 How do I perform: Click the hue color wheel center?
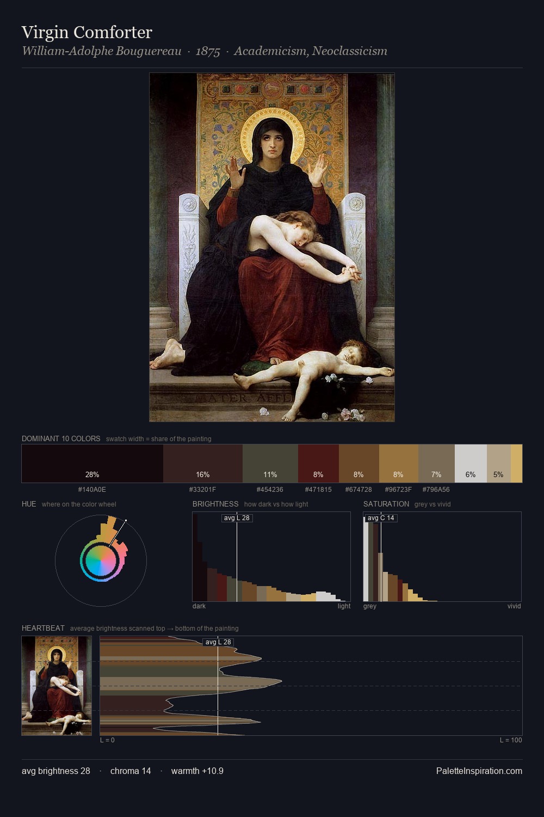click(101, 560)
